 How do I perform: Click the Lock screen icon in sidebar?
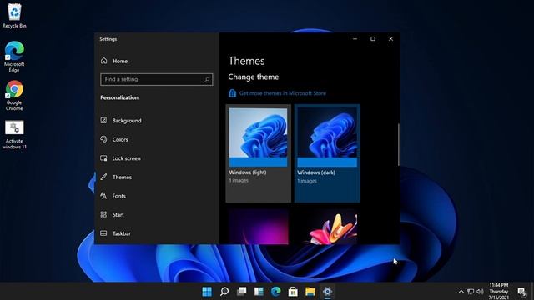[x=103, y=158]
